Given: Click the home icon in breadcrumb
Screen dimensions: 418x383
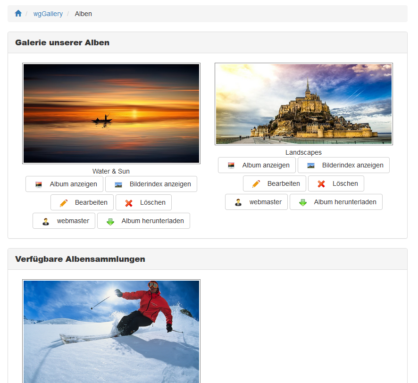Looking at the screenshot, I should coord(18,14).
